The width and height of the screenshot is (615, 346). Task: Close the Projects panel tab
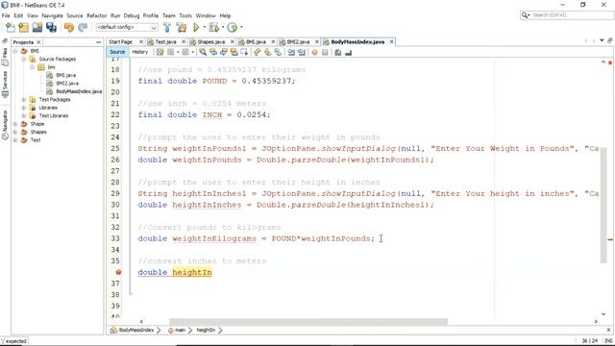pos(38,42)
